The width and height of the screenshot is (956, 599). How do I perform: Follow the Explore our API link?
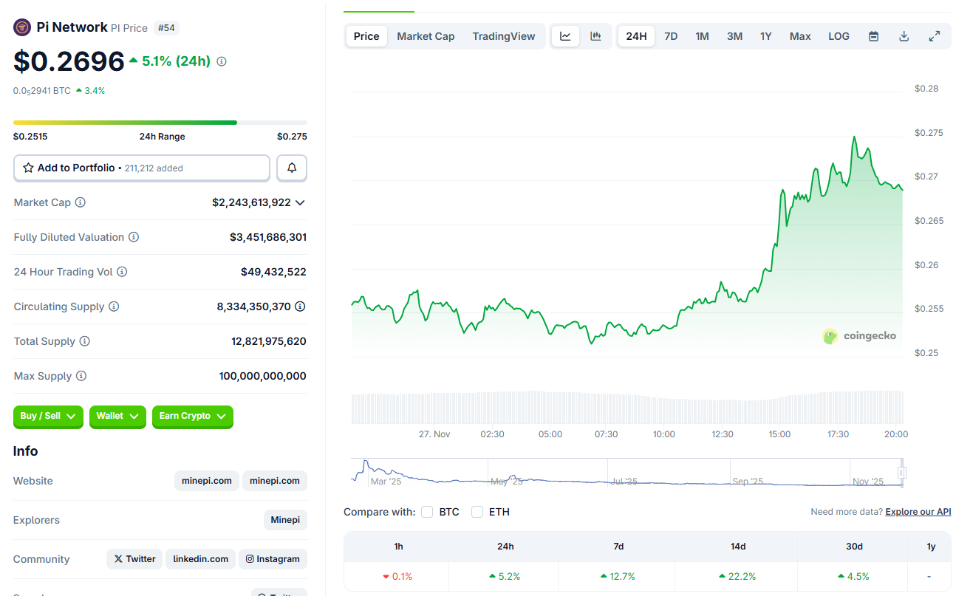pos(918,512)
